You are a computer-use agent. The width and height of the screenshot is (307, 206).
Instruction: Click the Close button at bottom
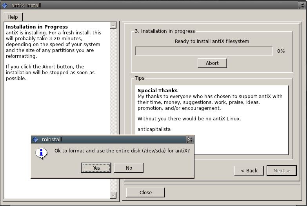(x=145, y=193)
